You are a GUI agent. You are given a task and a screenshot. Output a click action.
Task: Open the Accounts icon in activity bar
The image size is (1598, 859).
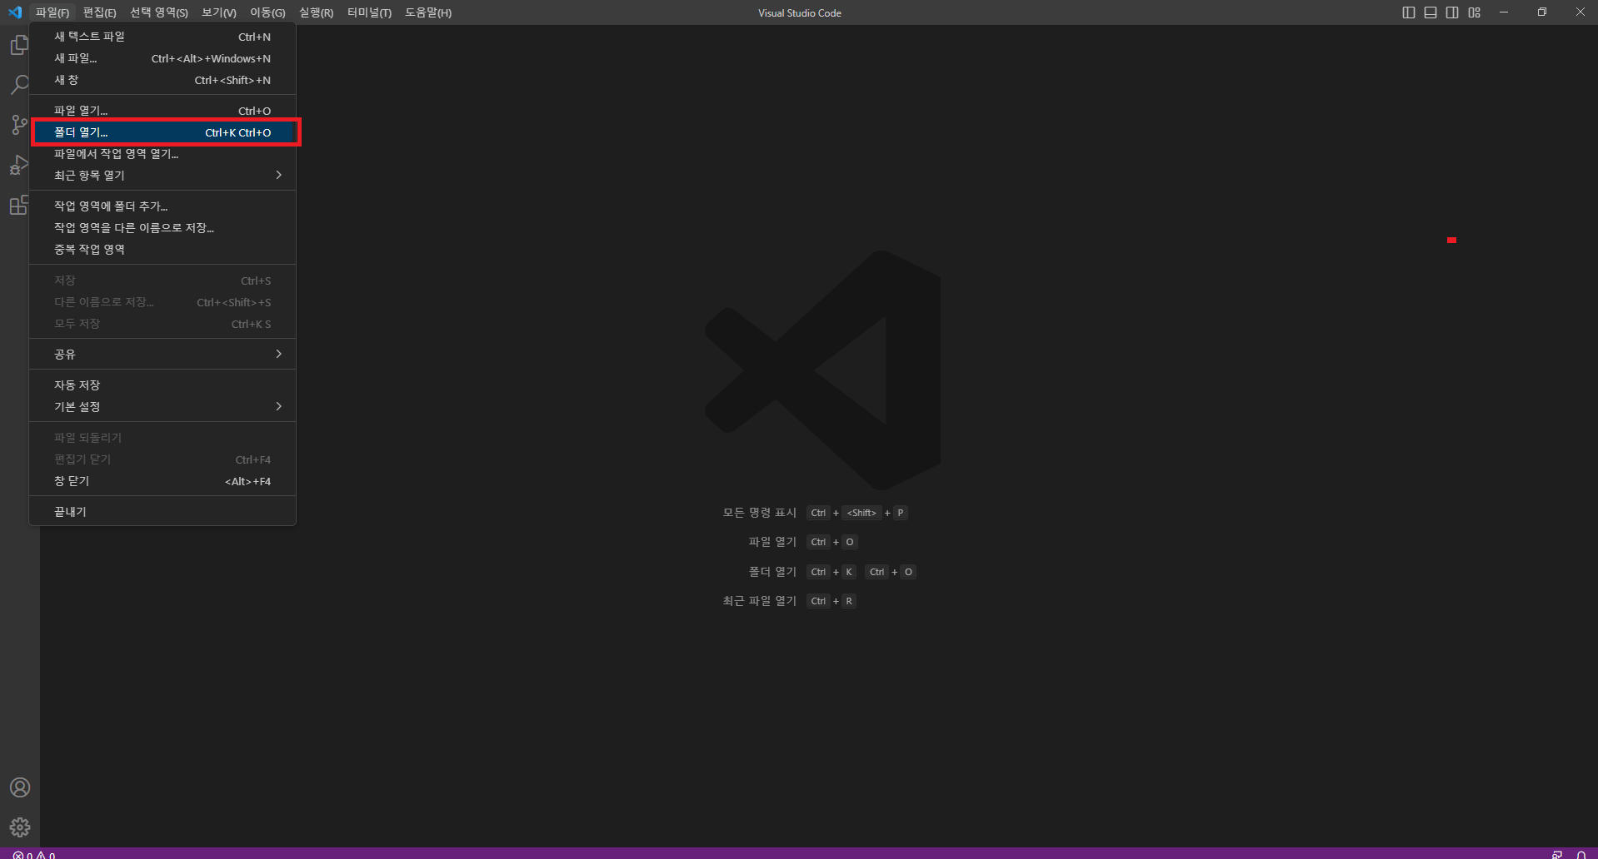[20, 787]
